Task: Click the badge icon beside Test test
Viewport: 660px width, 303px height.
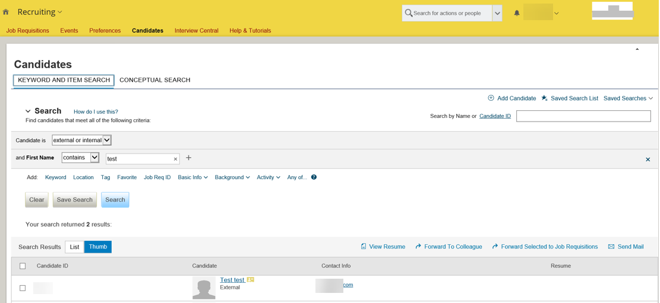Action: tap(251, 280)
